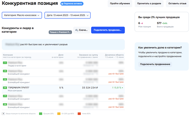This screenshot has width=190, height=118.
Task: Click Ближайший конкурент label in rank 7 row
Action: [19, 99]
